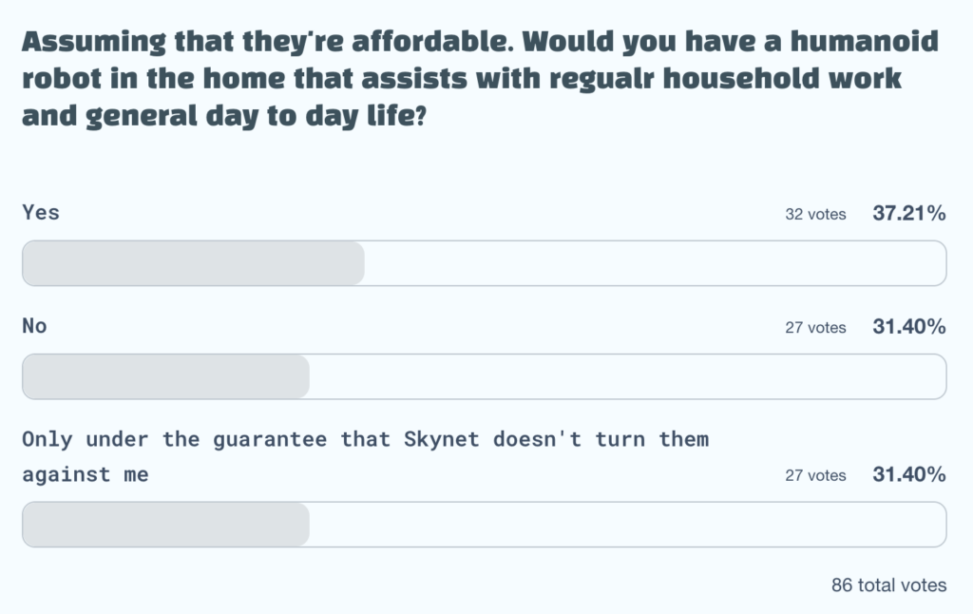Click the "32 votes" count for Yes
Image resolution: width=973 pixels, height=614 pixels.
(815, 215)
